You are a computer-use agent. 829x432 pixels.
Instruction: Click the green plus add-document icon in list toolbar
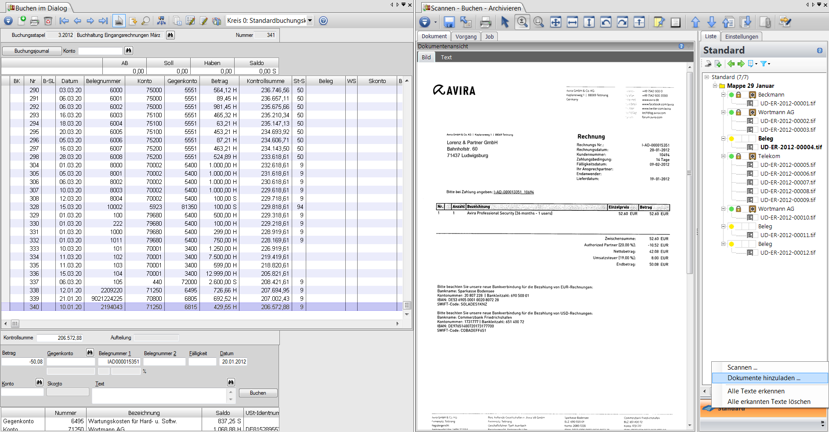click(x=718, y=64)
